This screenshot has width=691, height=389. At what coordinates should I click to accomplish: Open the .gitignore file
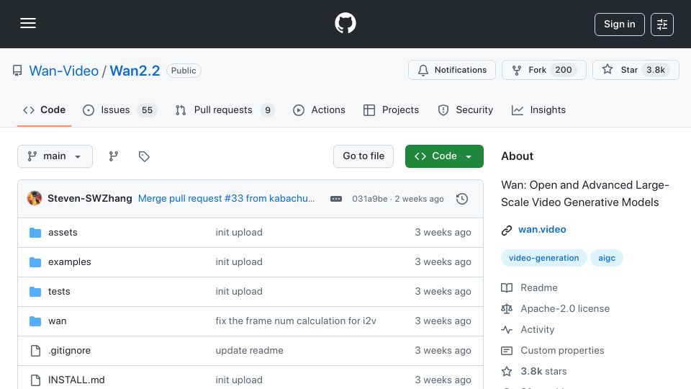(69, 351)
